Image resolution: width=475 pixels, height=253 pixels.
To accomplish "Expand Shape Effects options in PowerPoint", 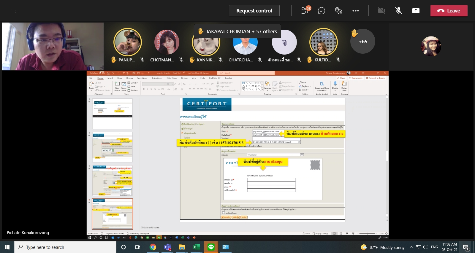I will (x=286, y=90).
